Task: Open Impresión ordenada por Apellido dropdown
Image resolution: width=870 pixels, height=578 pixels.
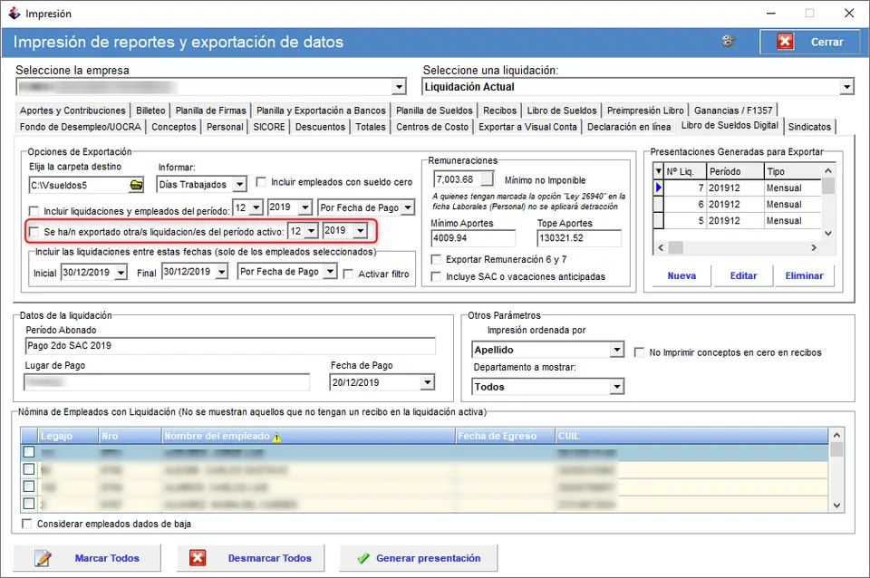Action: click(x=617, y=350)
